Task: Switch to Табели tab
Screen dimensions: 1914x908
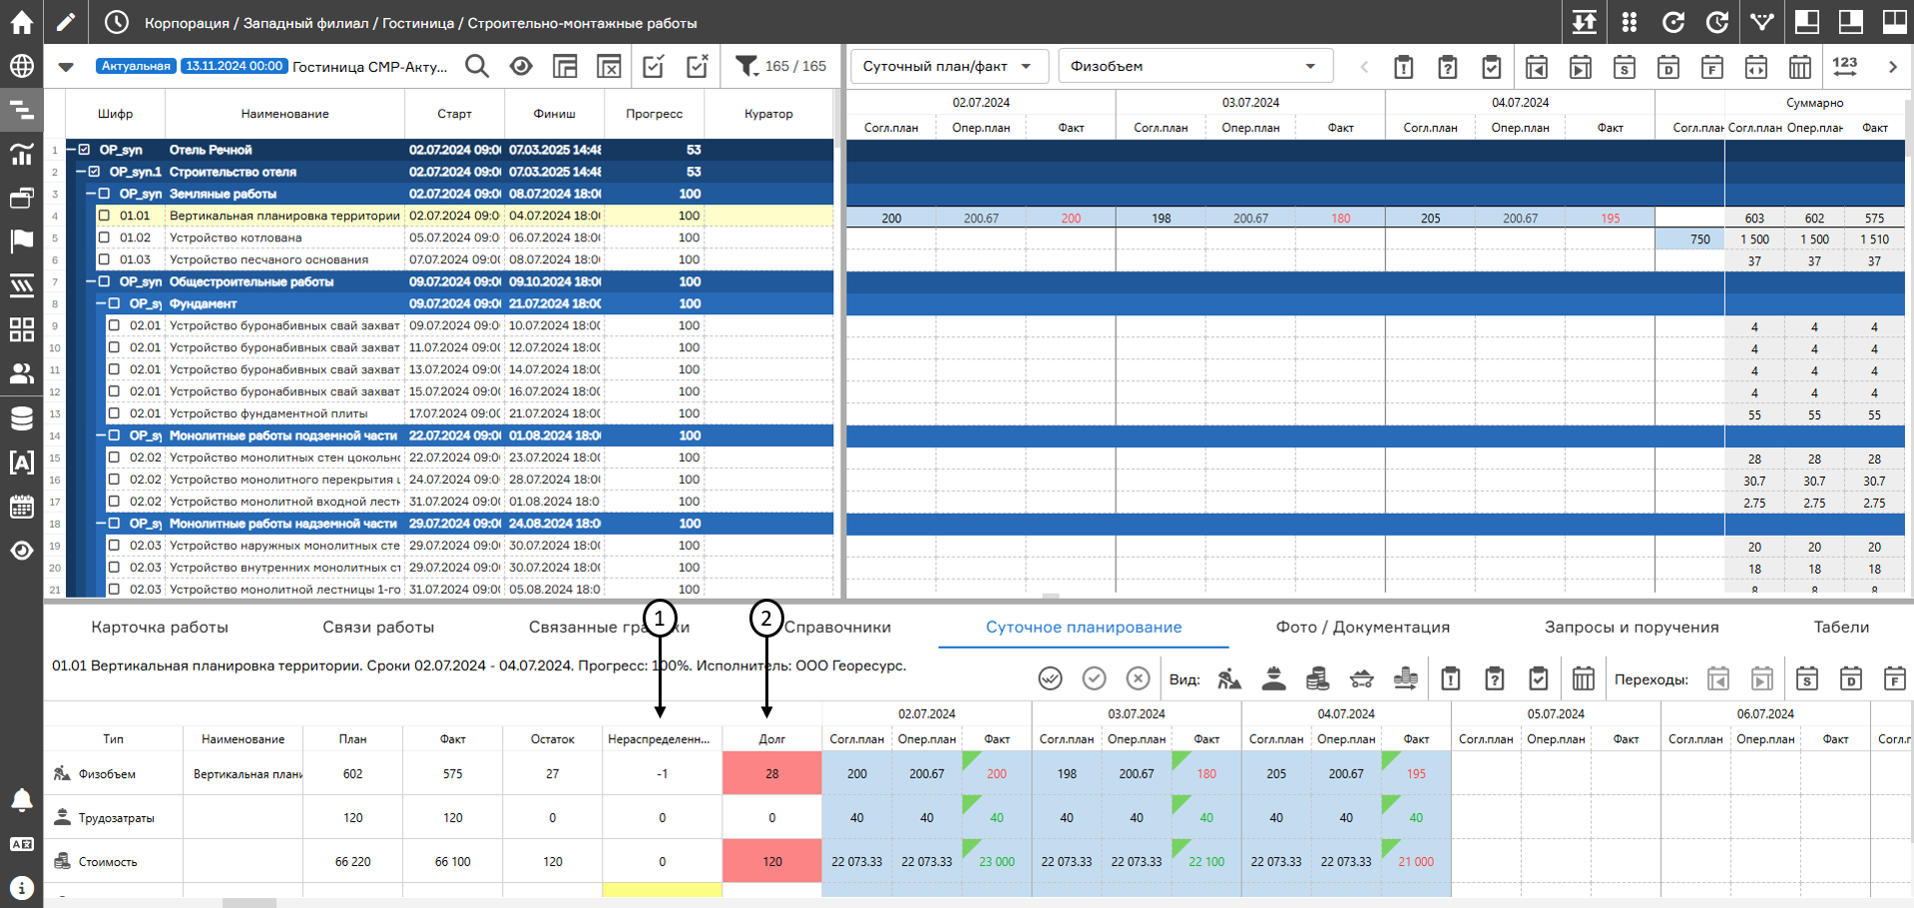Action: tap(1841, 627)
